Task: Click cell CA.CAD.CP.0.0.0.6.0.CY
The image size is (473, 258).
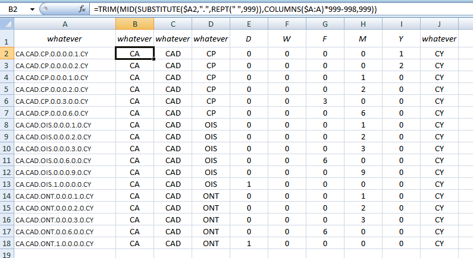Action: point(65,113)
